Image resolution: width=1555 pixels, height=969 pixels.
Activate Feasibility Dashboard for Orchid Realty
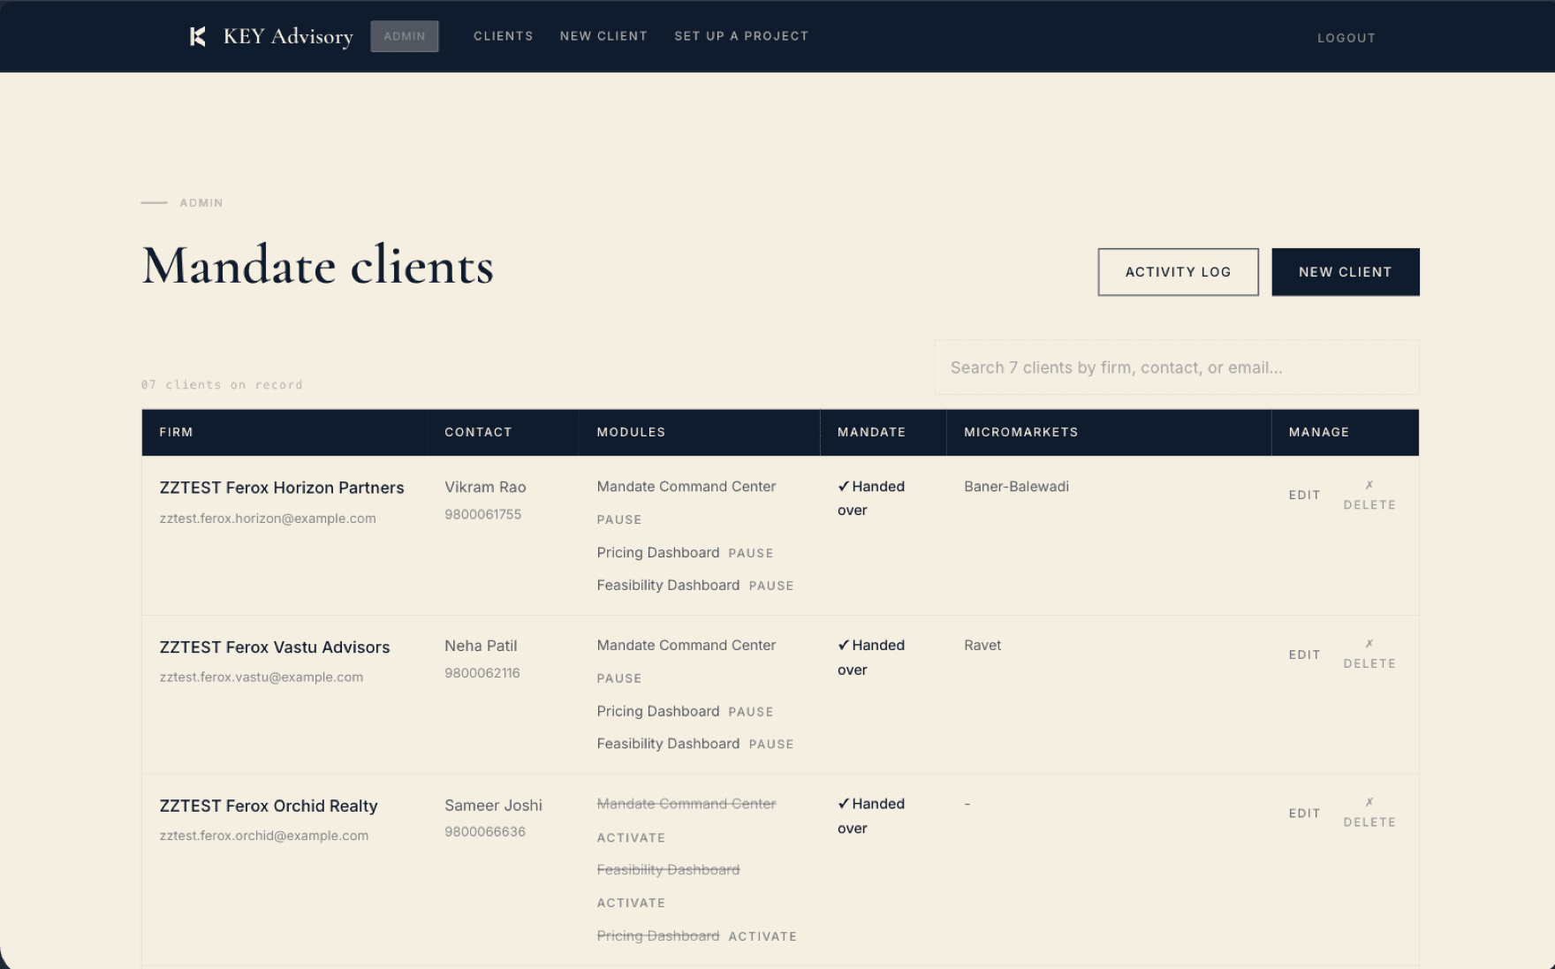tap(631, 903)
